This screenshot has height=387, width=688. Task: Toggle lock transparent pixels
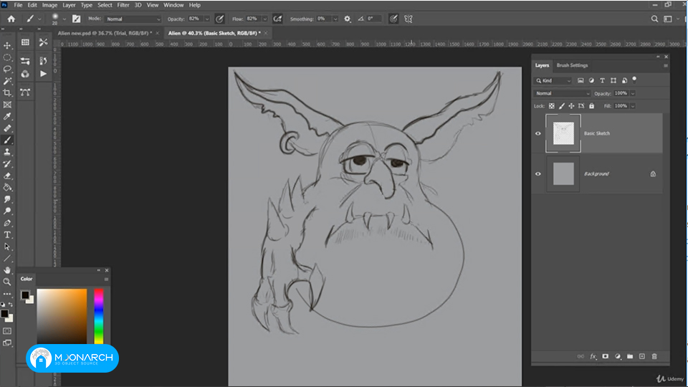(x=552, y=106)
